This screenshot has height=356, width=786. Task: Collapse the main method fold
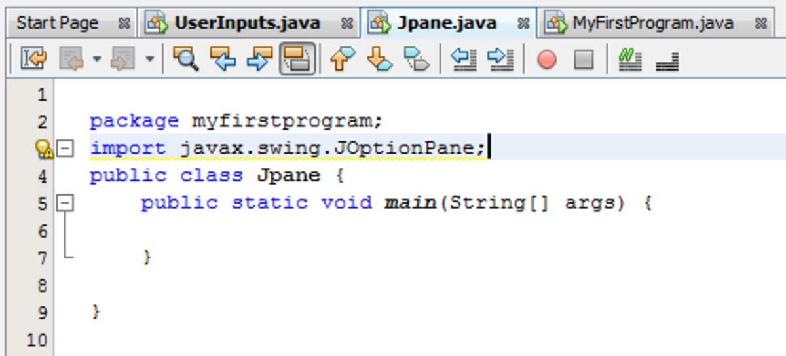click(65, 204)
